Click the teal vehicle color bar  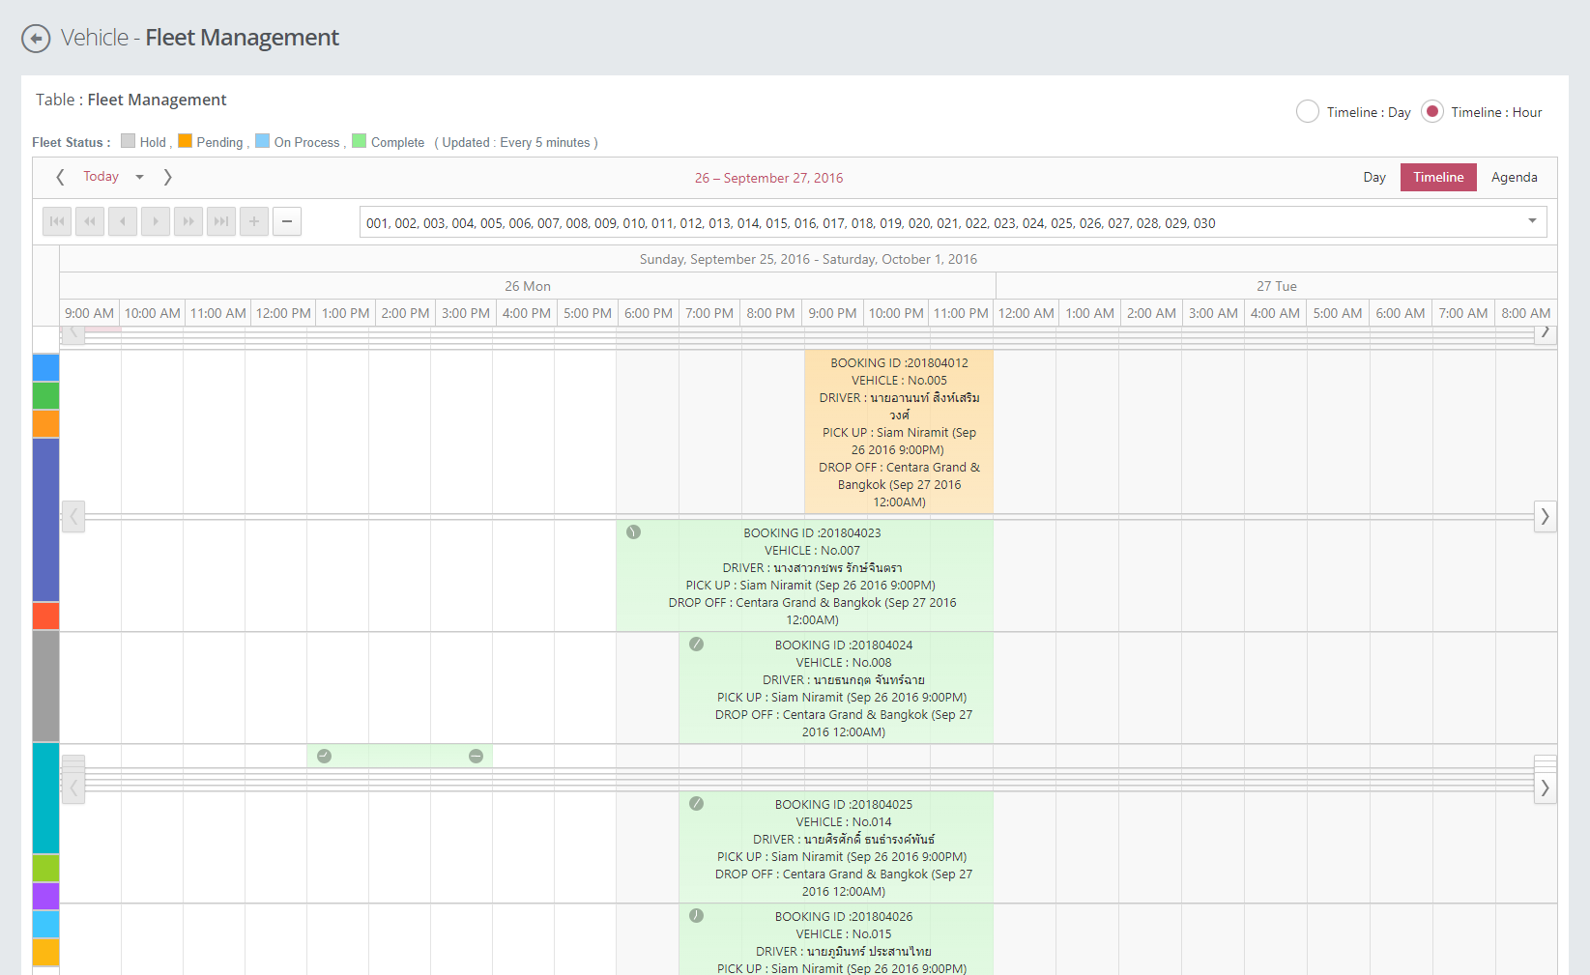pyautogui.click(x=45, y=798)
